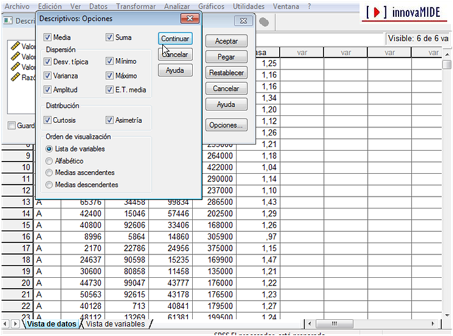Click the Aceptar button

(x=226, y=41)
